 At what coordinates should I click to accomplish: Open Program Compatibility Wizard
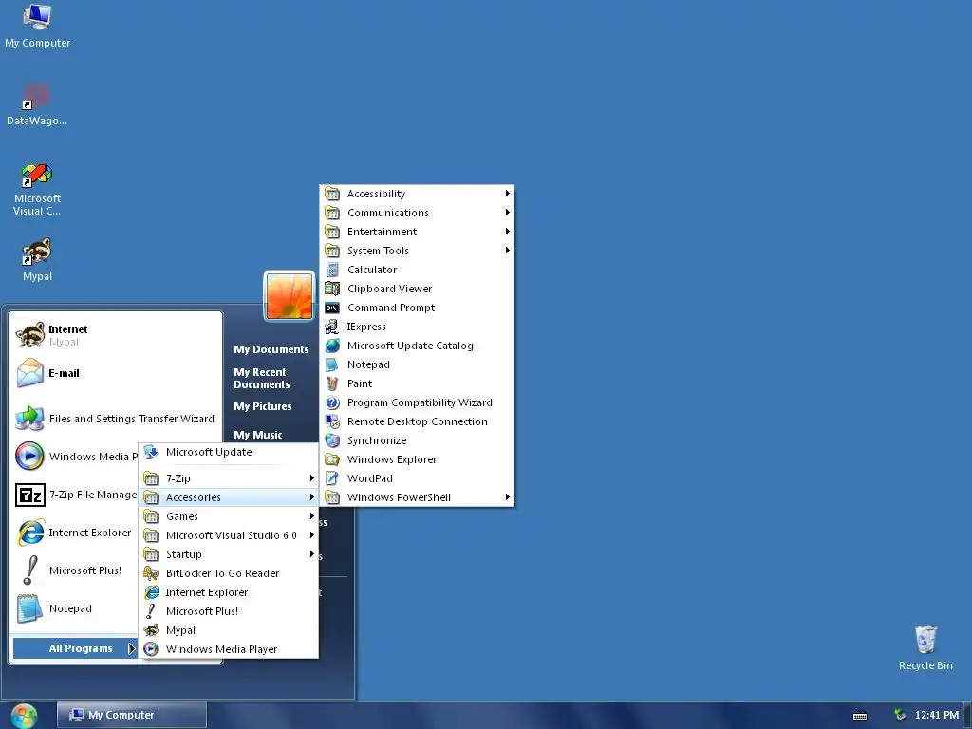point(417,402)
